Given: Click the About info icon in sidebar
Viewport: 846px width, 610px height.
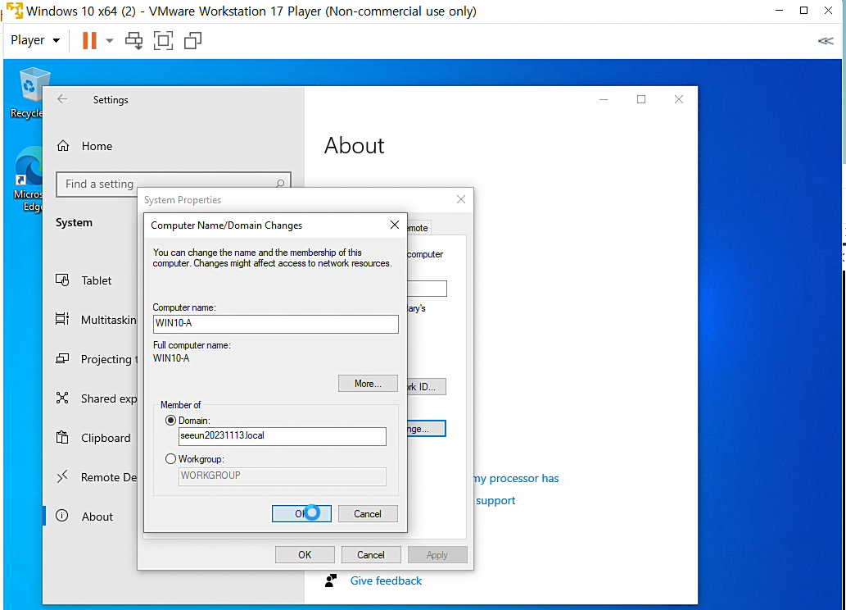Looking at the screenshot, I should point(62,516).
